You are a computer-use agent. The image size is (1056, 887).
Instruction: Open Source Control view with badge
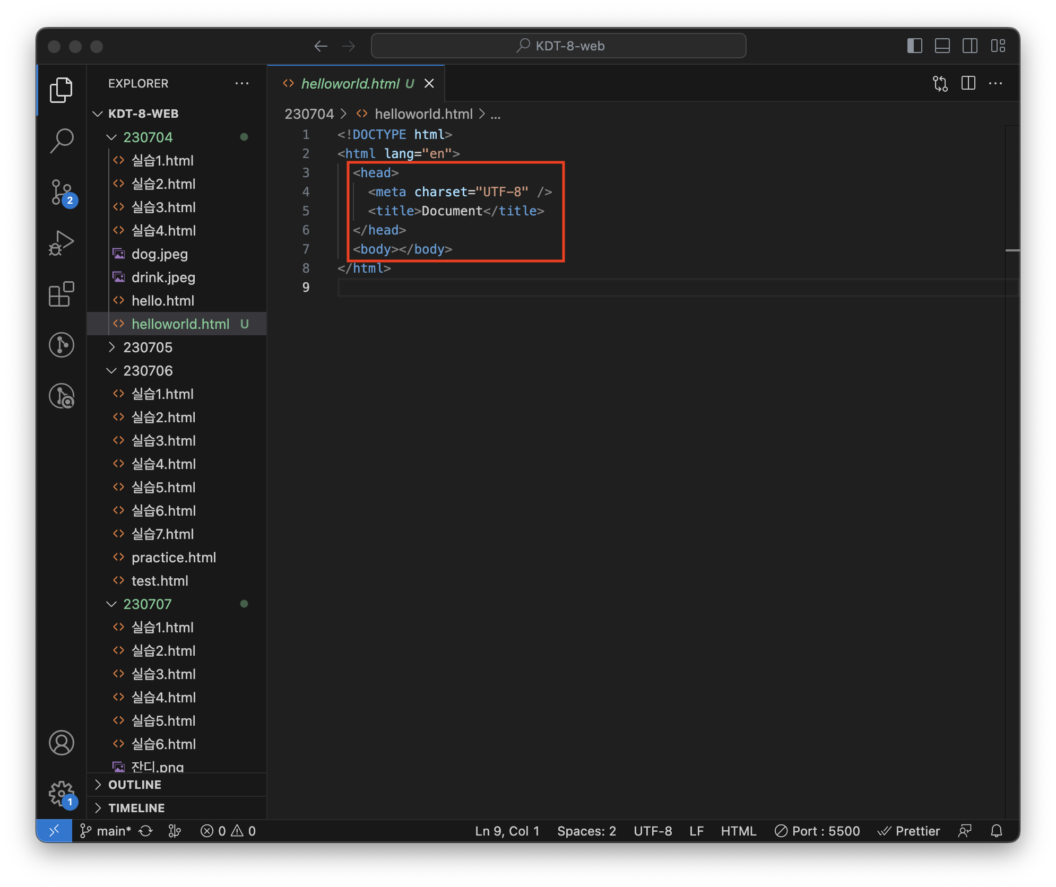click(62, 192)
